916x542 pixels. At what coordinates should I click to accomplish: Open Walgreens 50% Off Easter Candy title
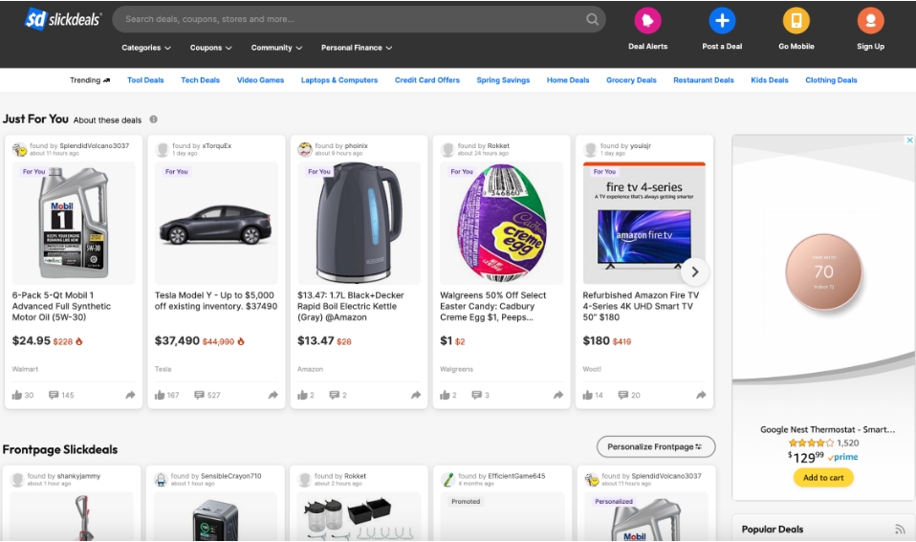click(493, 306)
